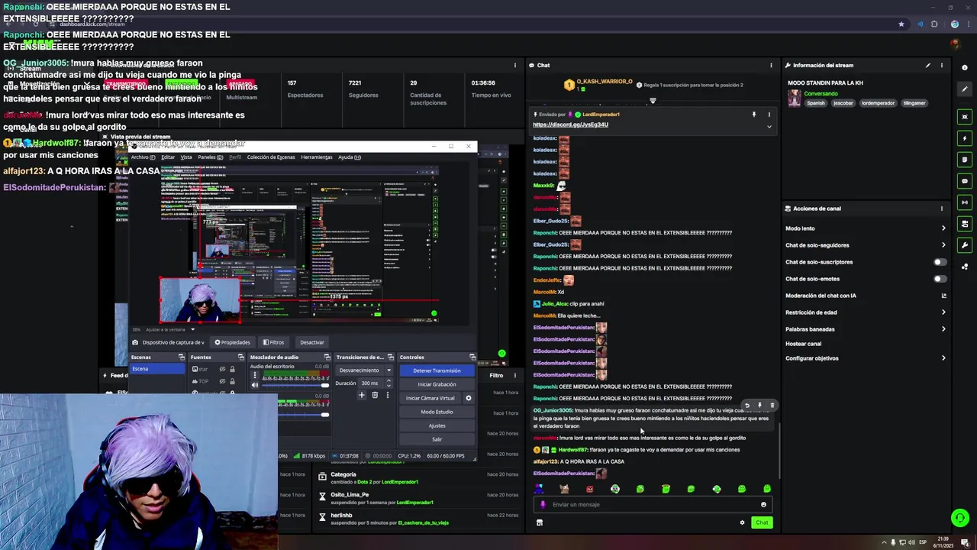Pop out the OBS Escenas dock
The image size is (977, 550).
pos(182,357)
